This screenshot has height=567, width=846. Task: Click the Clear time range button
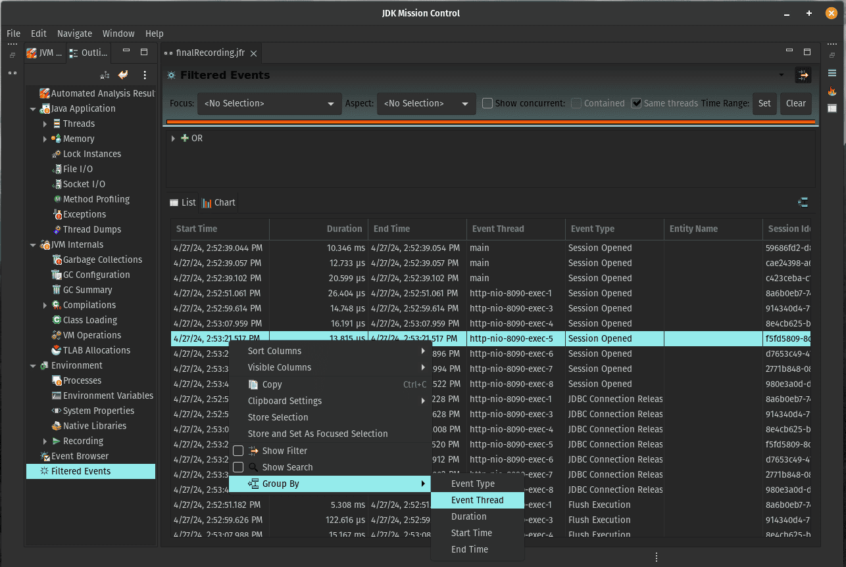click(x=796, y=104)
